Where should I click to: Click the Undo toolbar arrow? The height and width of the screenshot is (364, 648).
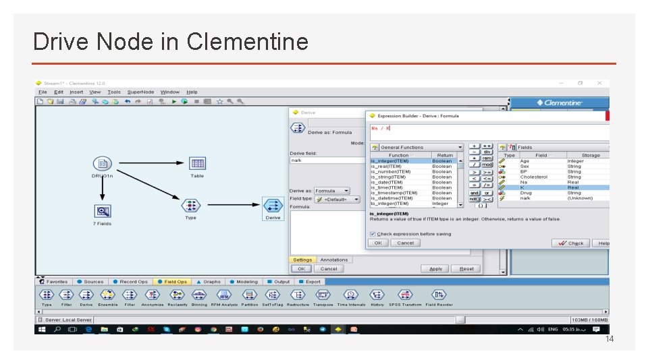pos(128,102)
